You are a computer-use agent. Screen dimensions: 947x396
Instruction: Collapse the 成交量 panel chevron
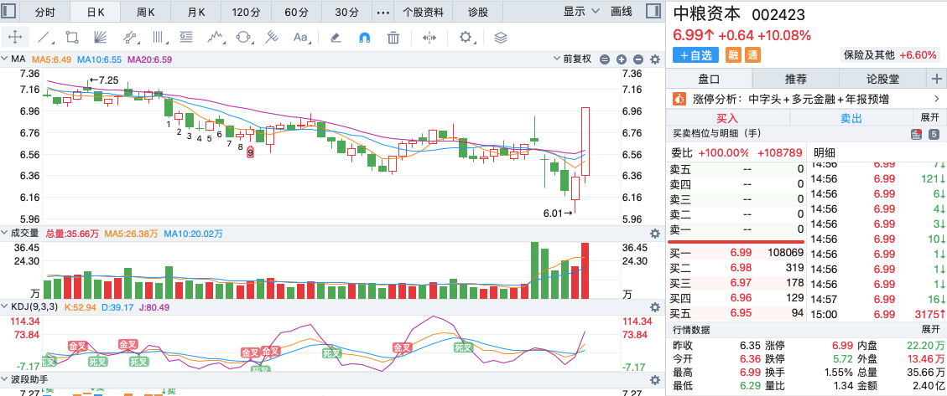tap(5, 234)
